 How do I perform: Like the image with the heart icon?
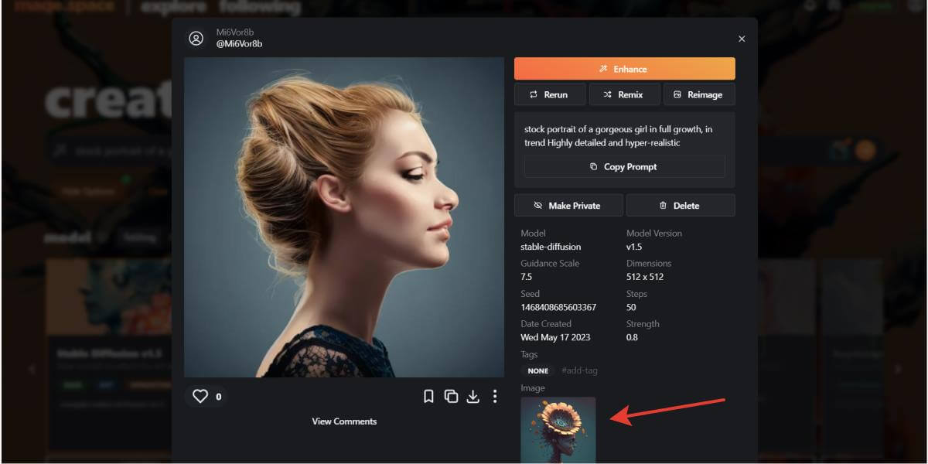200,396
